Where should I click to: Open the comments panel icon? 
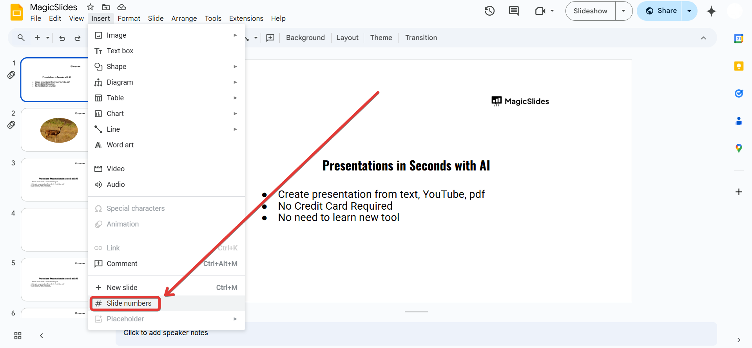click(513, 11)
